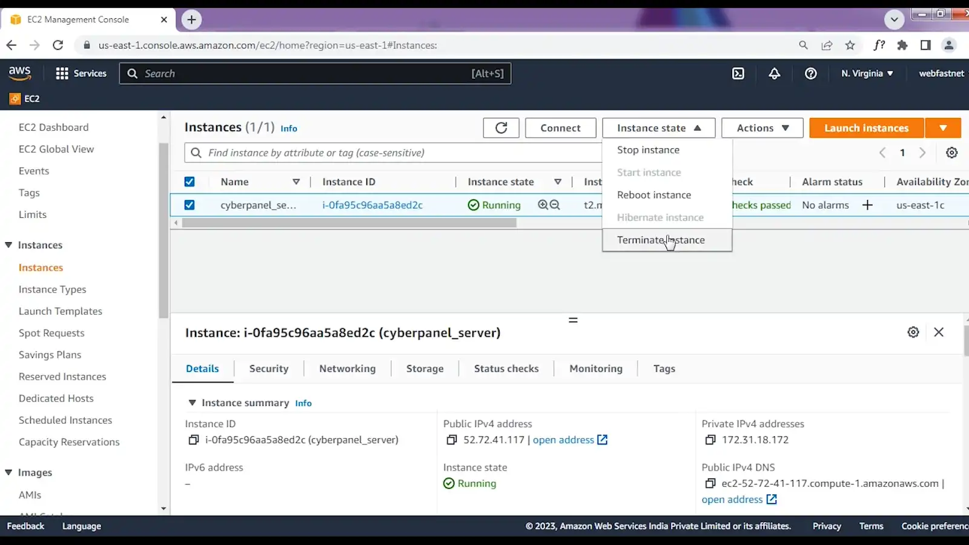Switch to the Monitoring tab
969x545 pixels.
pyautogui.click(x=596, y=369)
